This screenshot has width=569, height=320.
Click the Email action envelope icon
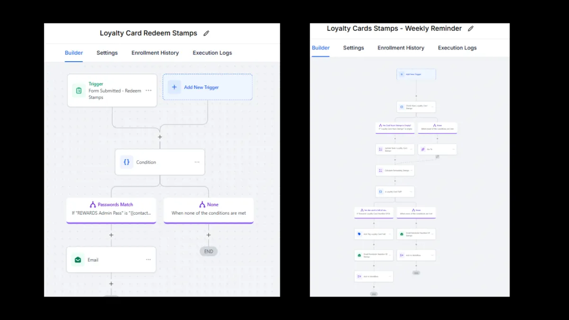click(x=78, y=260)
